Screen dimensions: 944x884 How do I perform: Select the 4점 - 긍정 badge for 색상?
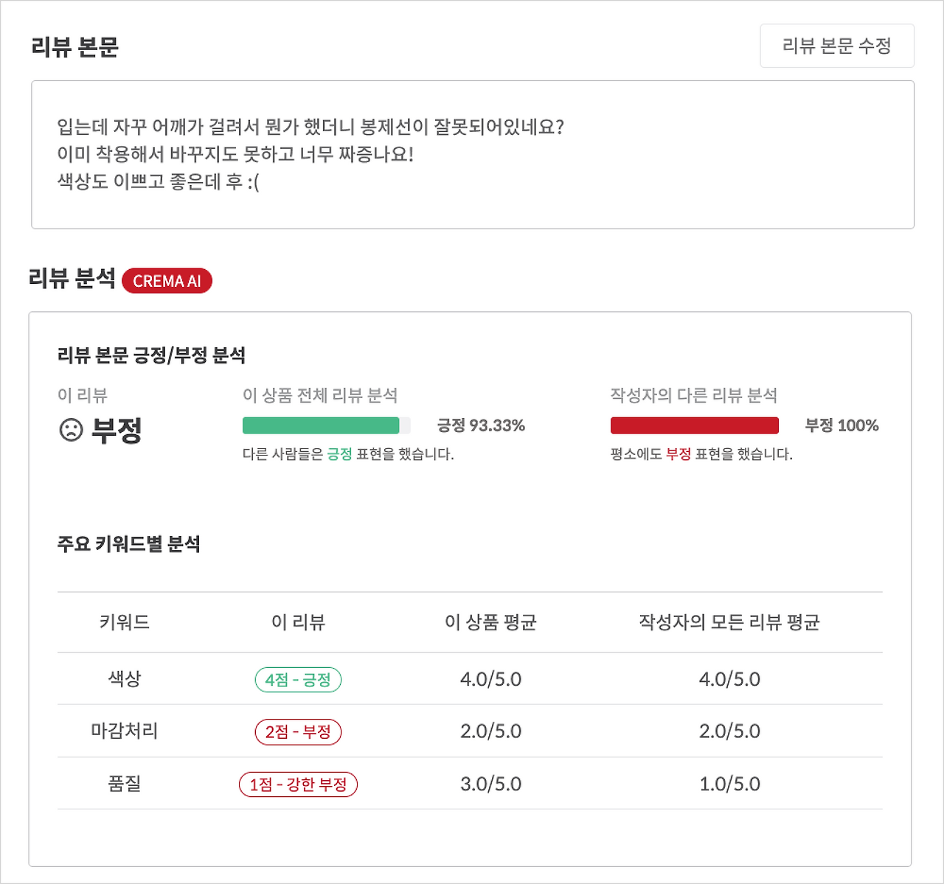pos(297,679)
